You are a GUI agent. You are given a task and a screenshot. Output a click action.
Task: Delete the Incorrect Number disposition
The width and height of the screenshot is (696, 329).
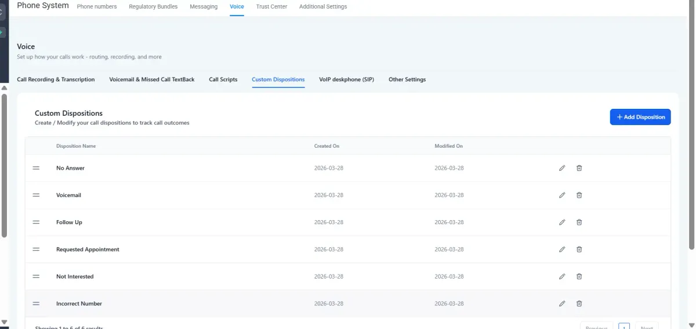(x=579, y=304)
